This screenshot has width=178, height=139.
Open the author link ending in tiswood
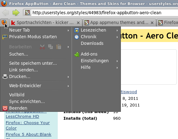129,92
